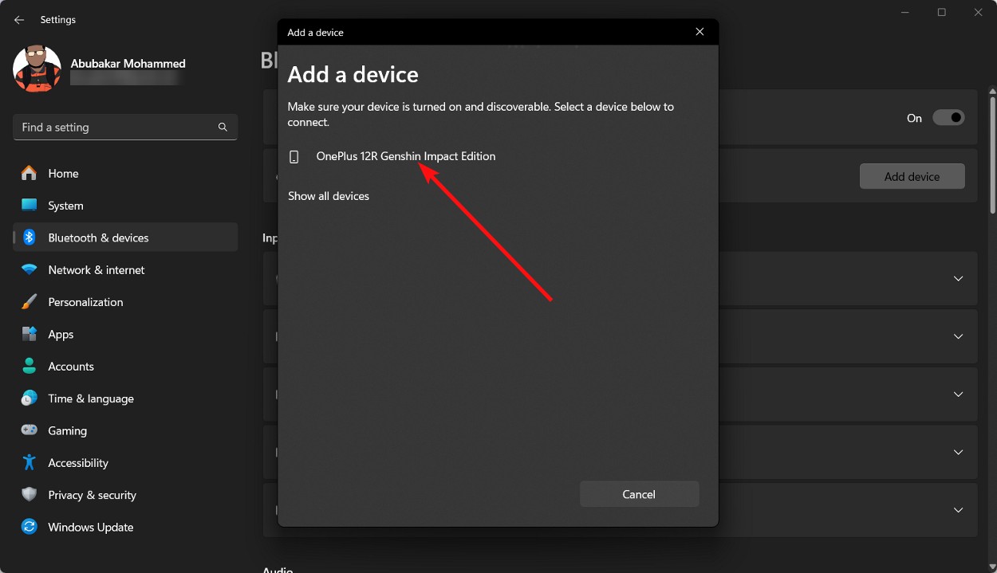Click the Show all devices link
This screenshot has width=997, height=573.
tap(328, 195)
